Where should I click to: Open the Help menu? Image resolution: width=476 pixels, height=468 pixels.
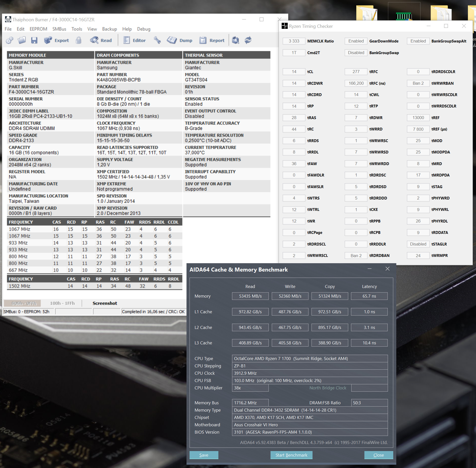(x=127, y=29)
